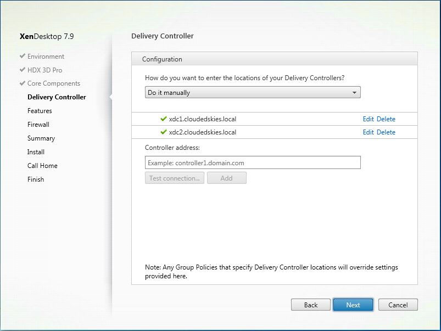Cancel the XenDesktop installer
Image resolution: width=441 pixels, height=331 pixels.
coord(398,305)
